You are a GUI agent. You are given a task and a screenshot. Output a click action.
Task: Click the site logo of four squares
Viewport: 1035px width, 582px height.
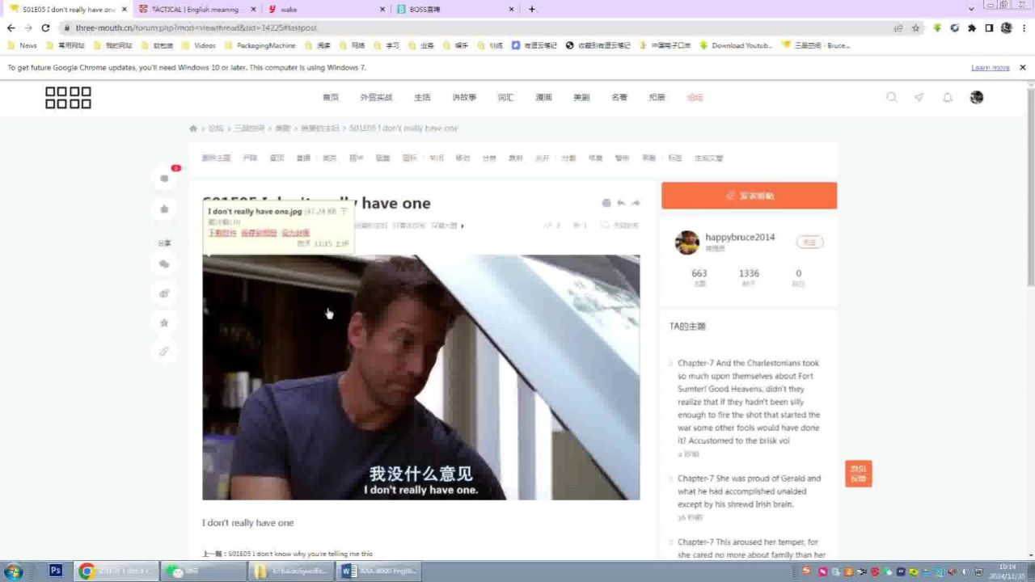pos(68,98)
